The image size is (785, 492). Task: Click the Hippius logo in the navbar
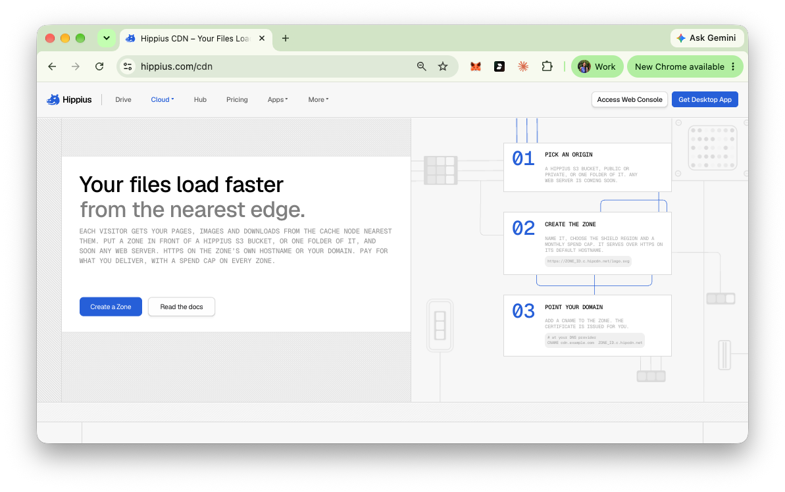(69, 99)
